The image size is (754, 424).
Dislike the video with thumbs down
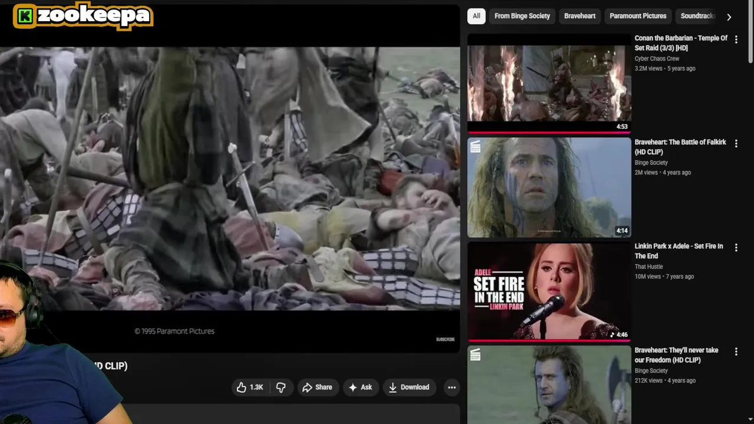(281, 387)
